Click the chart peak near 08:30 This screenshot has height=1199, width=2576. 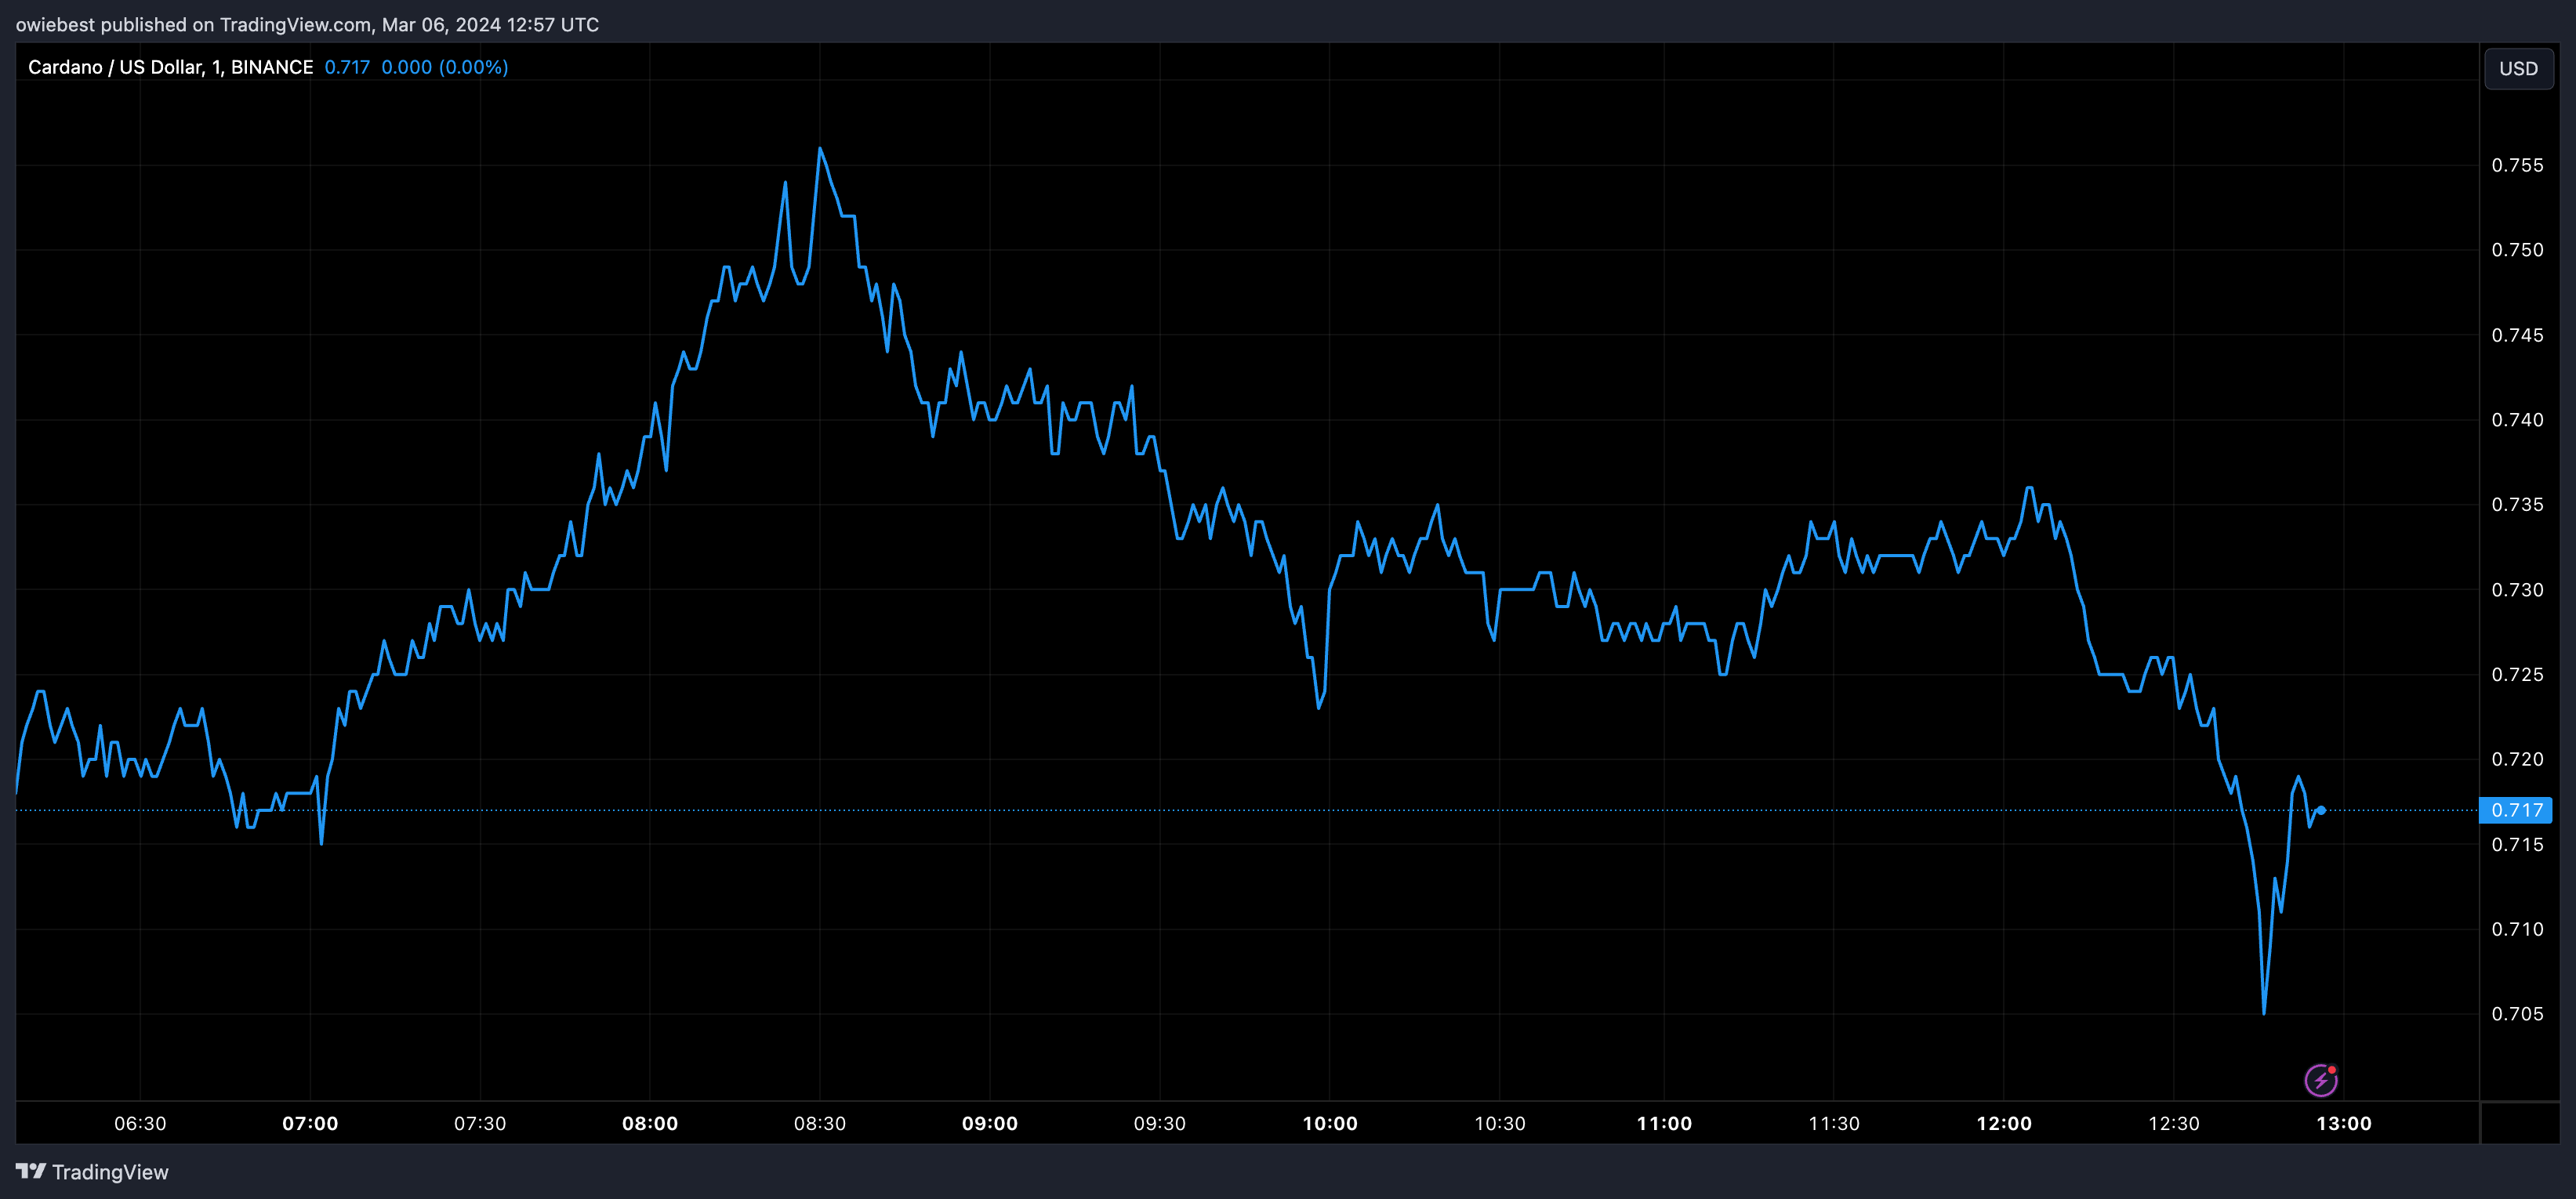pyautogui.click(x=820, y=149)
